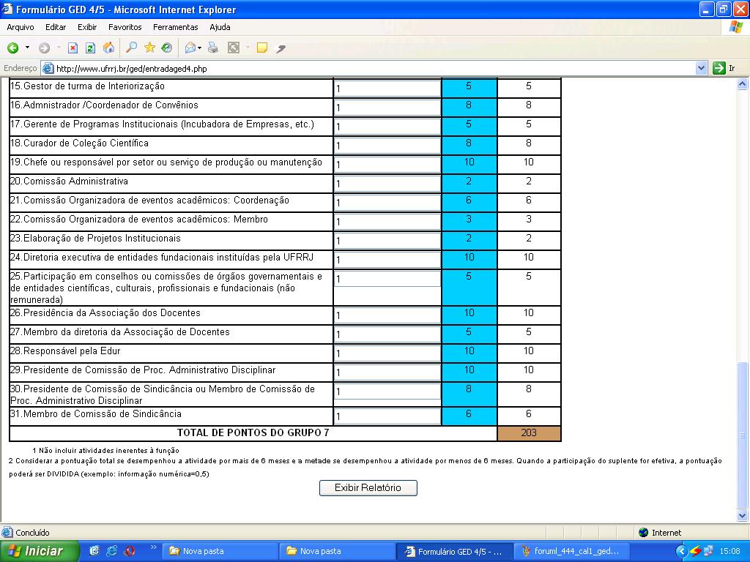Click the vertical scrollbar thumb

pyautogui.click(x=743, y=435)
